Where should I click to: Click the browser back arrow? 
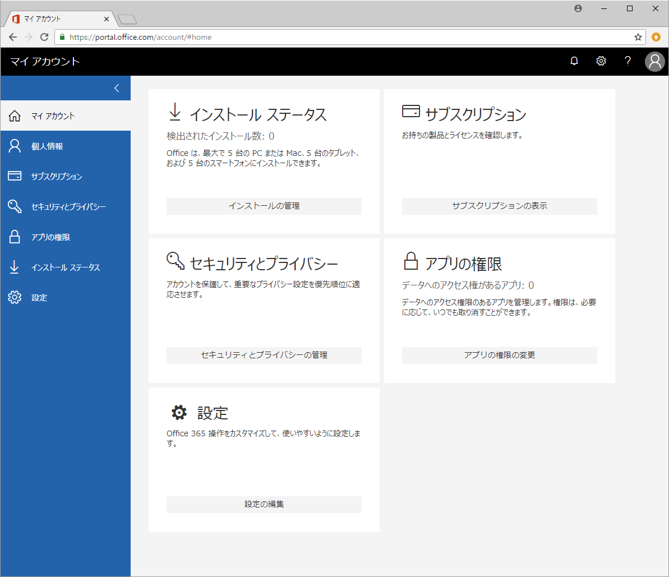pyautogui.click(x=13, y=37)
